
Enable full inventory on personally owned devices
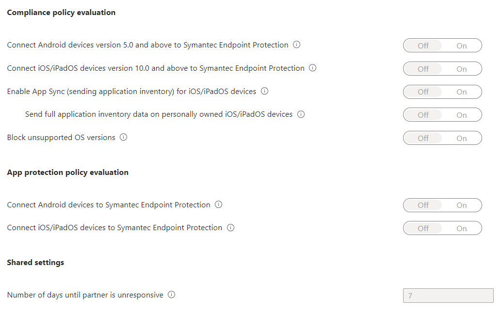click(x=461, y=114)
